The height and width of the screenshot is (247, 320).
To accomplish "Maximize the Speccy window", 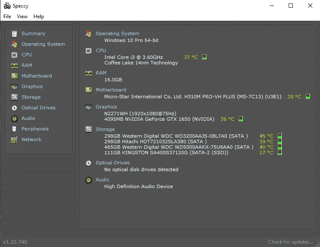I will click(291, 6).
